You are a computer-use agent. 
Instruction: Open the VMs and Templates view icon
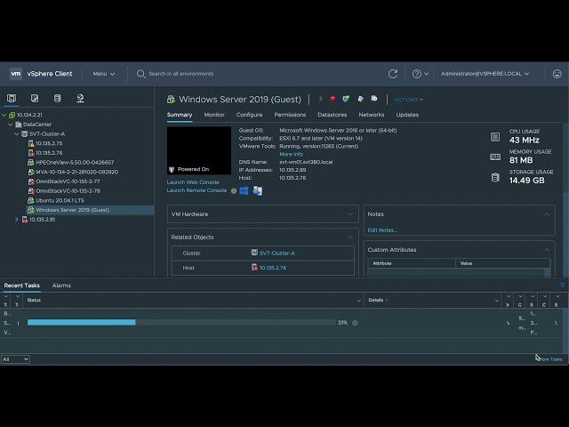coord(35,98)
